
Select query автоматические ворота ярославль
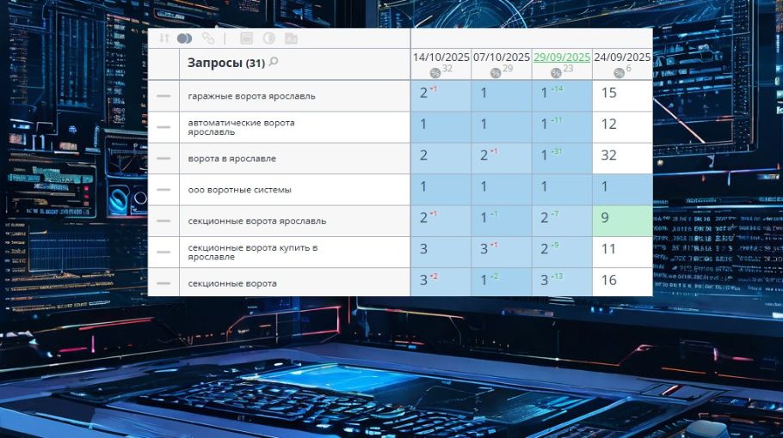point(241,127)
